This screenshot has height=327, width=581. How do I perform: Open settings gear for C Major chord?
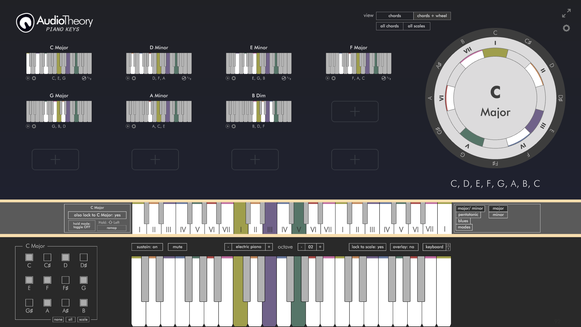[34, 78]
